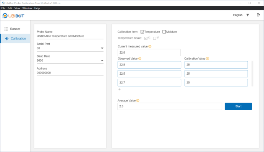Add a new observed value row with plus
The image size is (264, 152).
pos(119,89)
